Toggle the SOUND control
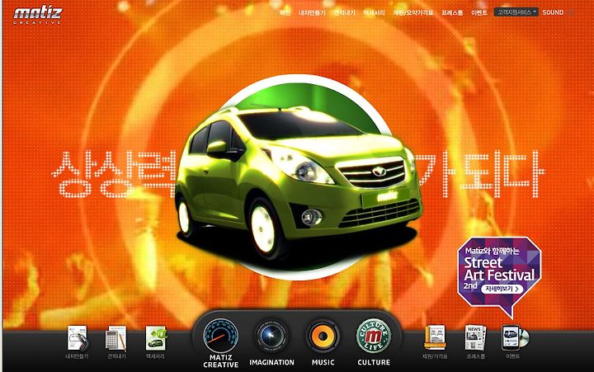 coord(553,12)
